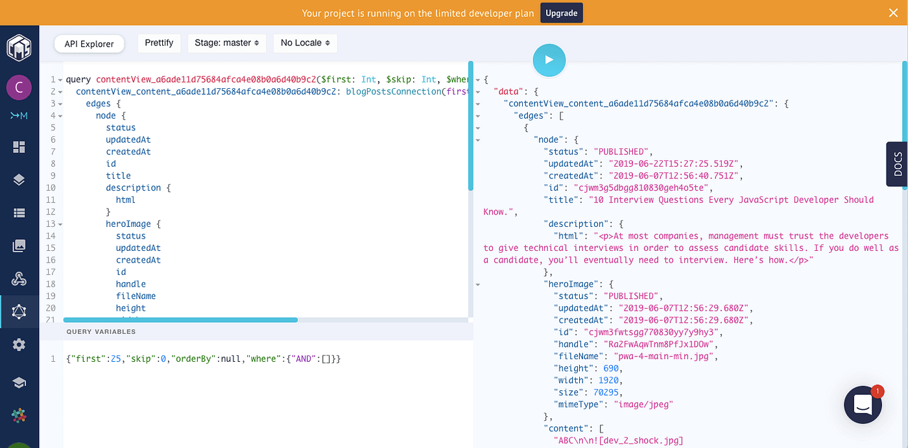The height and width of the screenshot is (448, 908).
Task: Open the graduation cap learning icon
Action: pyautogui.click(x=19, y=382)
